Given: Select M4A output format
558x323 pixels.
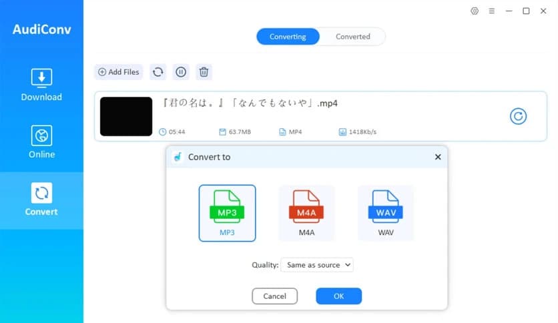Looking at the screenshot, I should [306, 213].
